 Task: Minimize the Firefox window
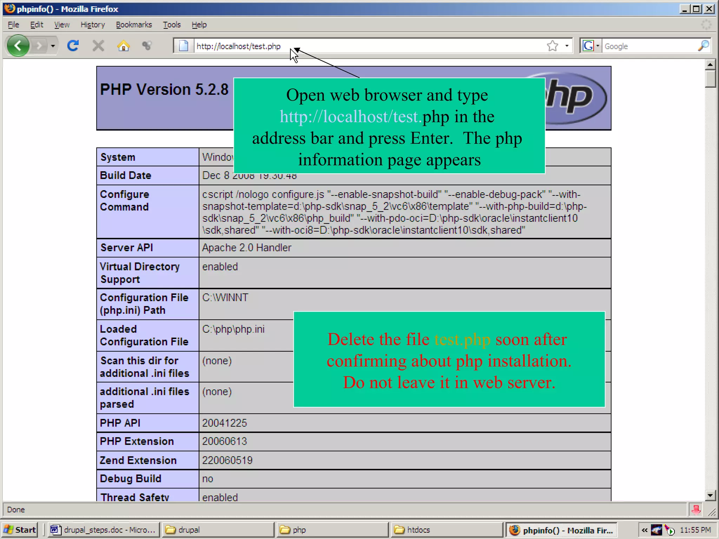(685, 9)
